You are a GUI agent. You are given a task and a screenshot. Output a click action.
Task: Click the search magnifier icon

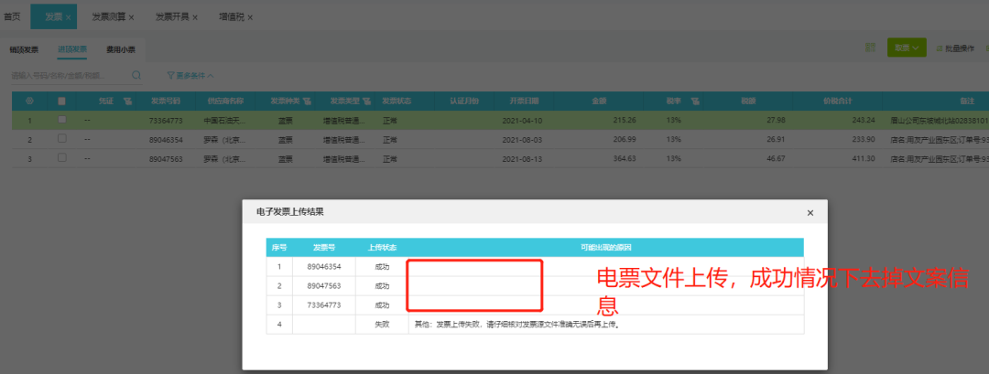(x=136, y=76)
